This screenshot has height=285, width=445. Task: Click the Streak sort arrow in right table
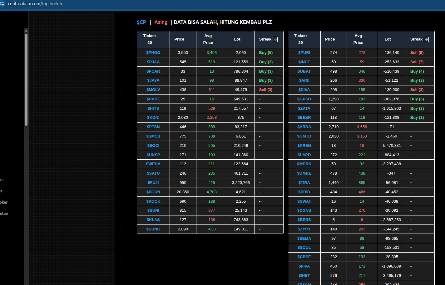[x=426, y=39]
